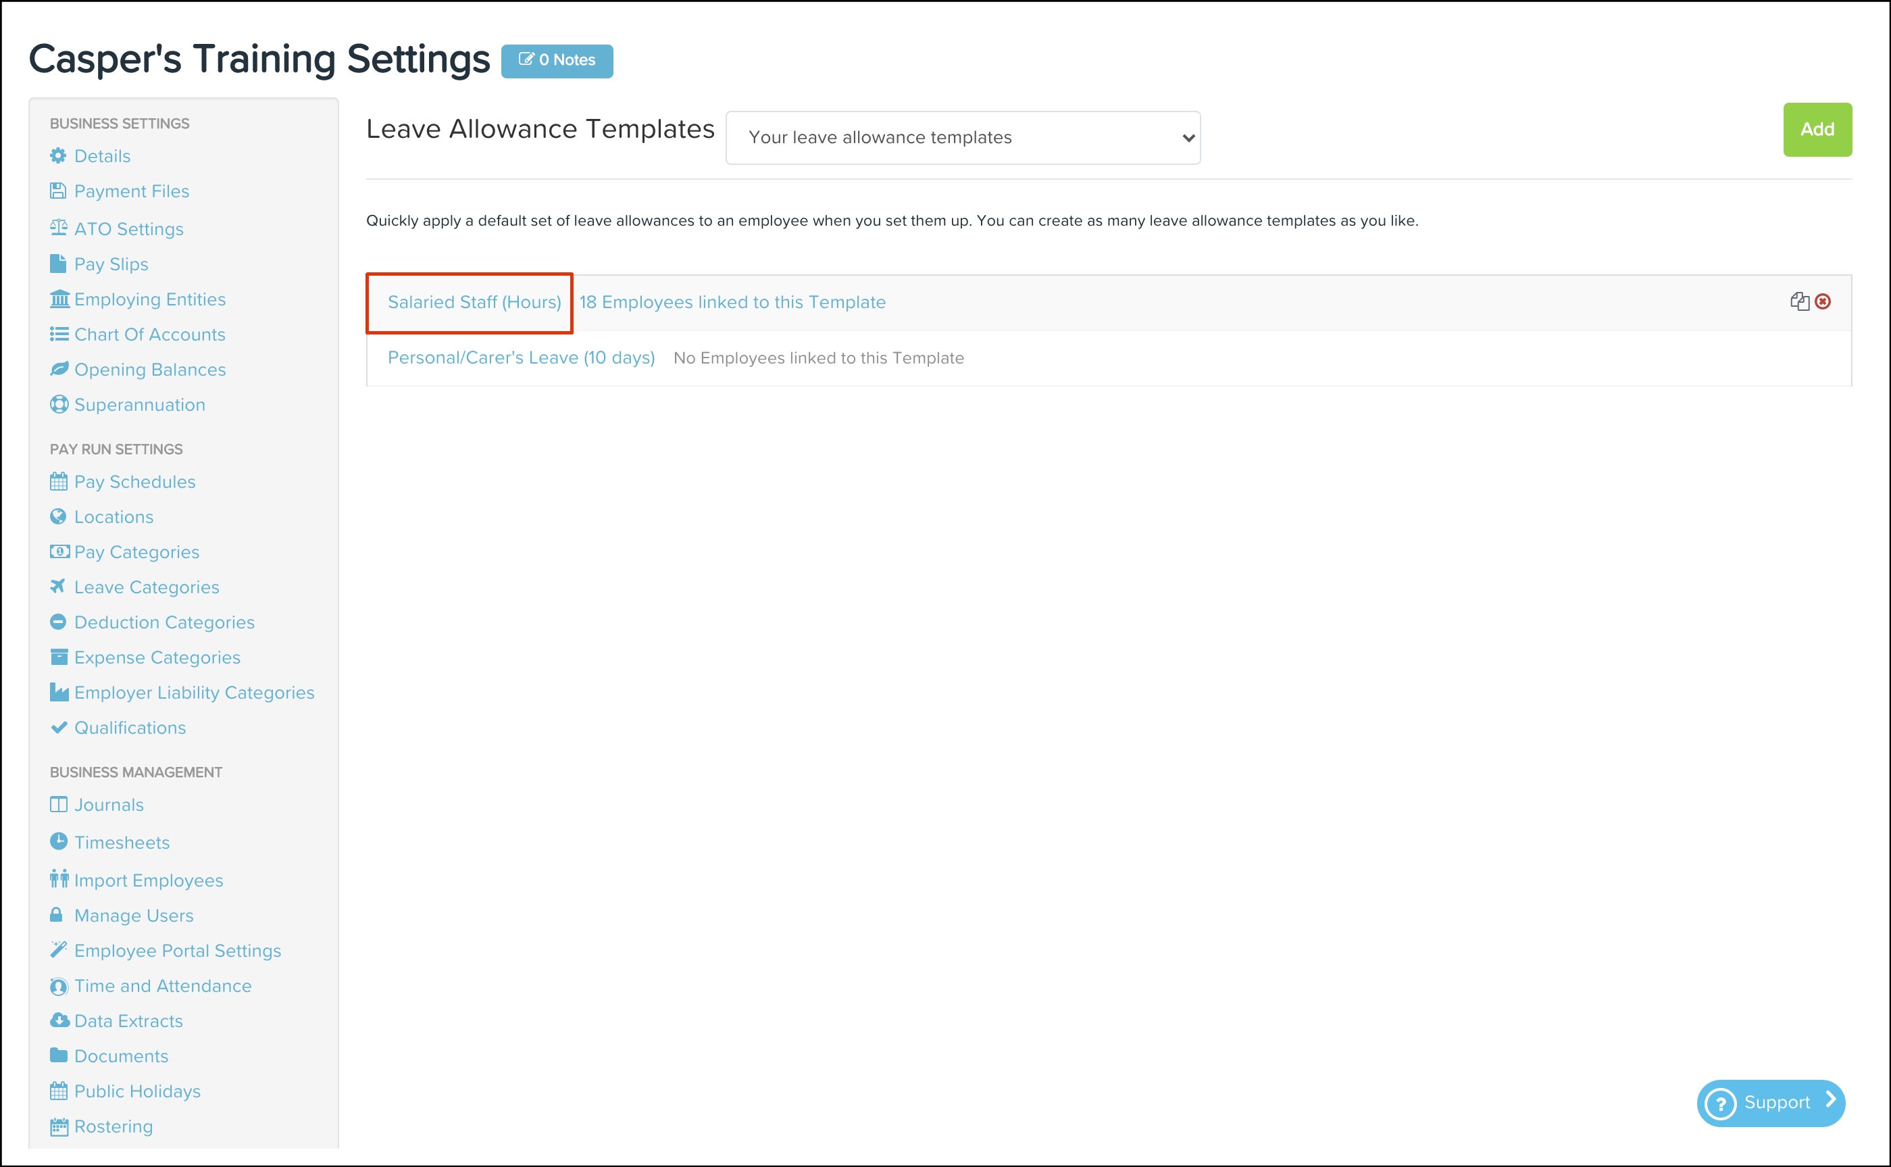Open Salaried Staff (Hours) template
Image resolution: width=1891 pixels, height=1167 pixels.
point(474,303)
